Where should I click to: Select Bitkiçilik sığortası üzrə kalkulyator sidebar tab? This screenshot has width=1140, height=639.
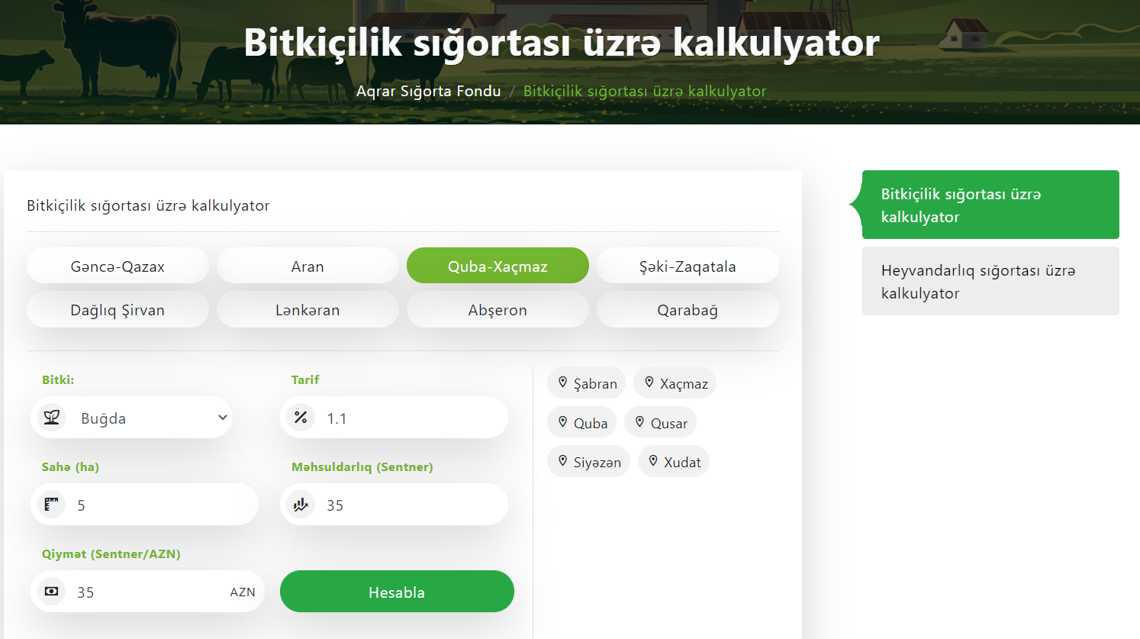[x=990, y=205]
